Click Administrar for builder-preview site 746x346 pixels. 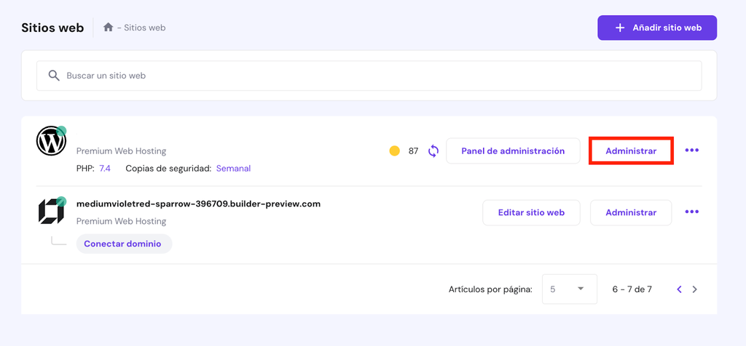631,213
